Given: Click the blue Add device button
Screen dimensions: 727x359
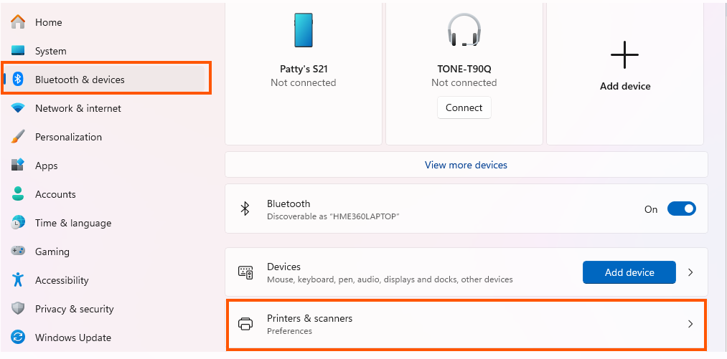Looking at the screenshot, I should coord(629,272).
